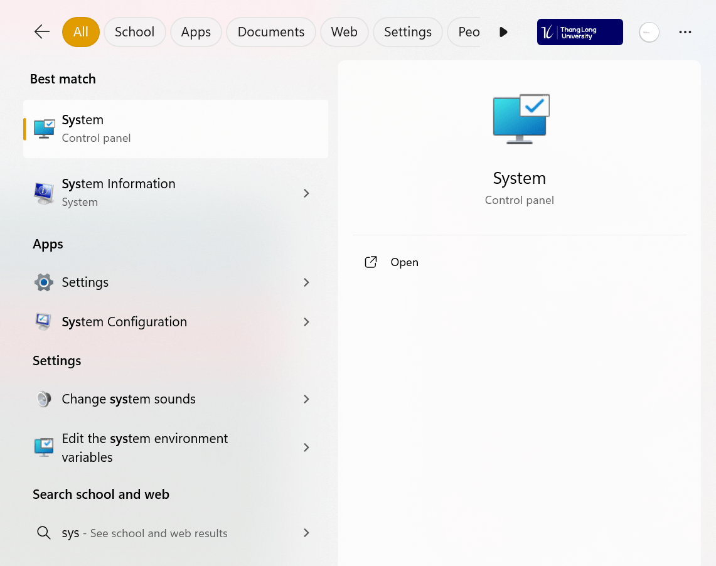Expand System Configuration chevron
Viewport: 716px width, 566px height.
[x=306, y=322]
